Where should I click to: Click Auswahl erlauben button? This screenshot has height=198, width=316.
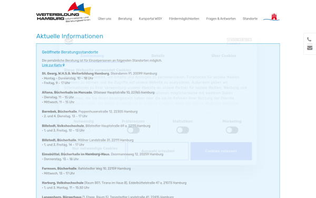click(x=158, y=151)
